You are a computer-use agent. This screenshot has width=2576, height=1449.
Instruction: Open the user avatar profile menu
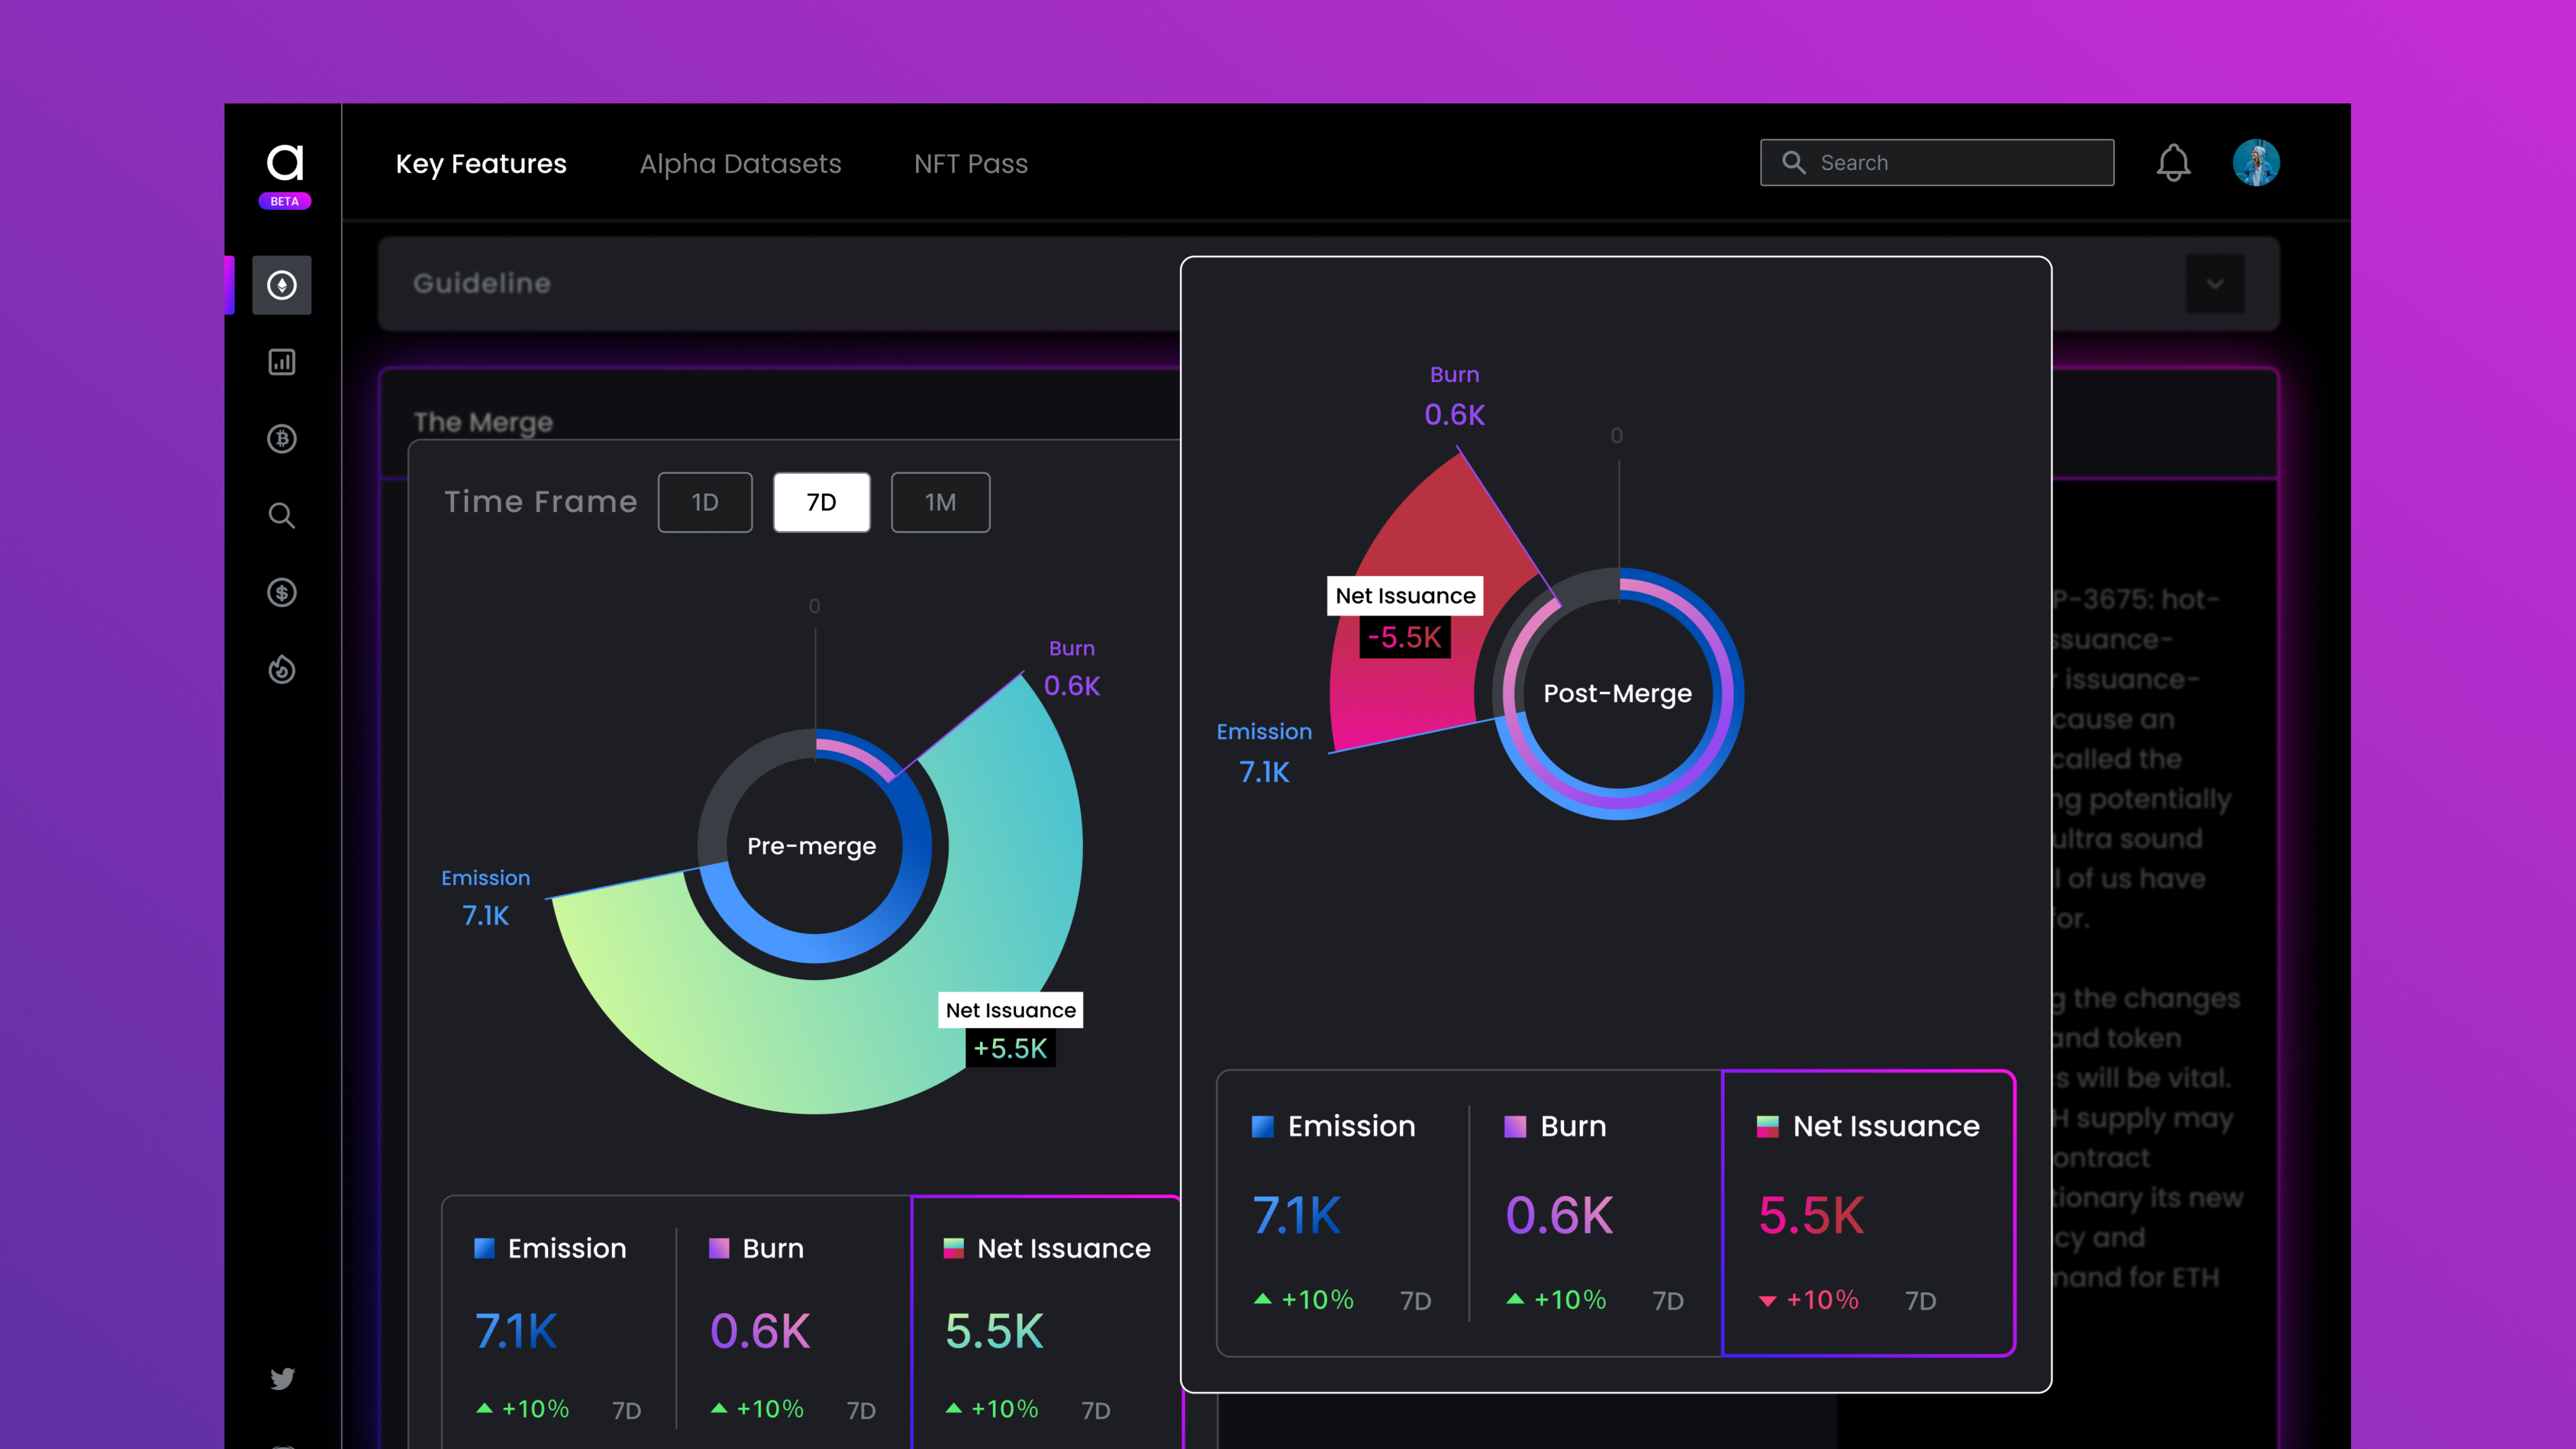[x=2255, y=163]
